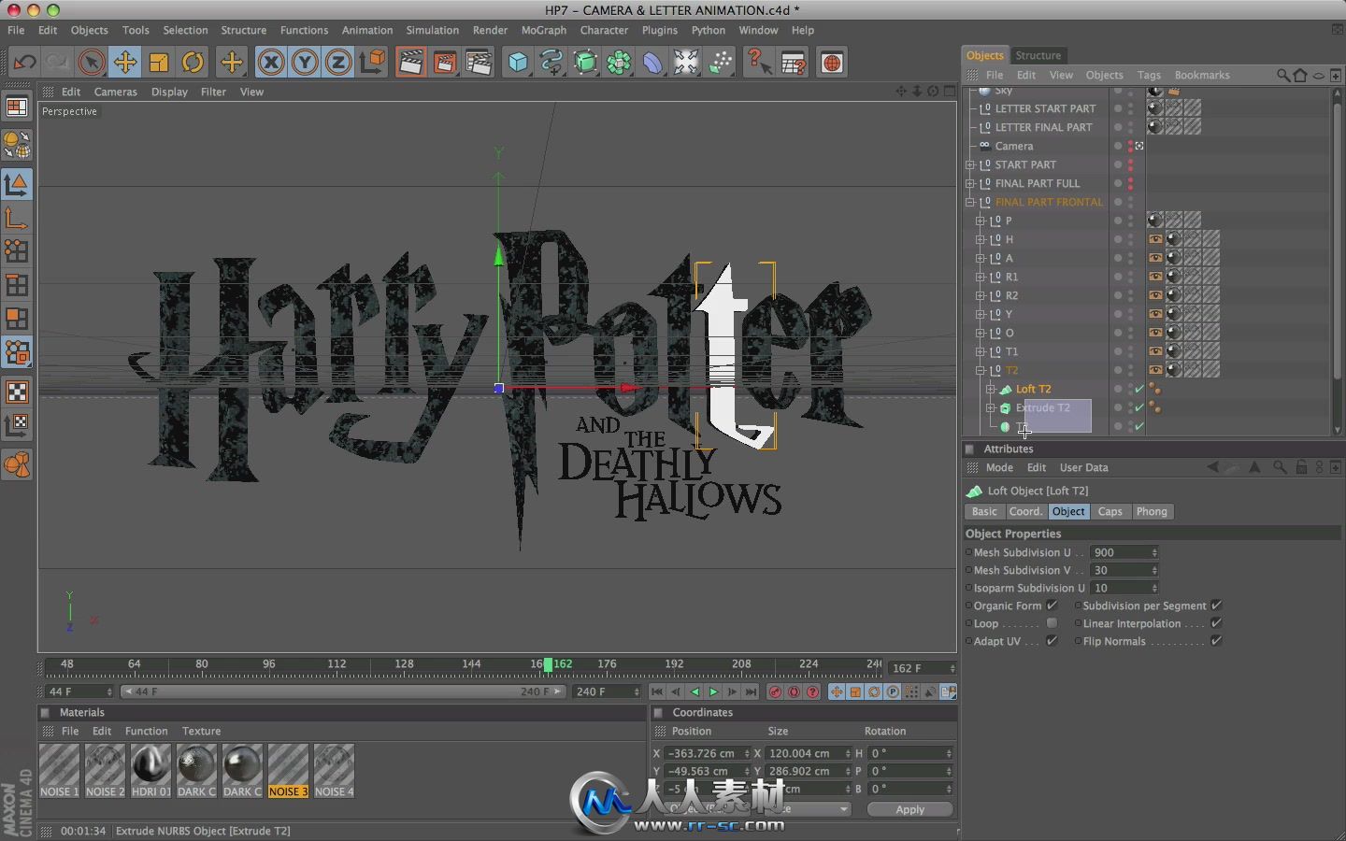The image size is (1346, 841).
Task: Click the search icon in Objects panel
Action: [x=1283, y=75]
